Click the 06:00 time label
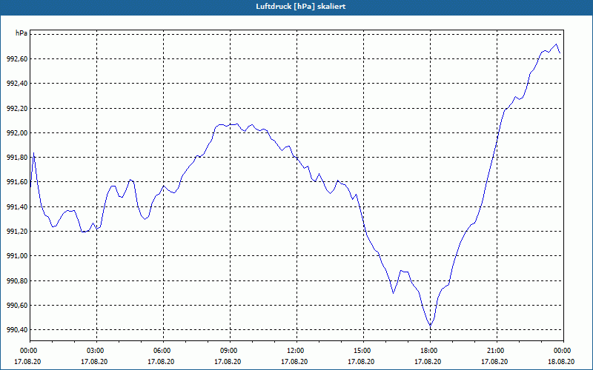This screenshot has height=370, width=593. pyautogui.click(x=163, y=351)
